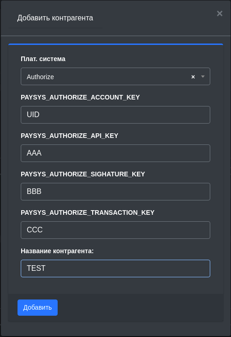
Task: Click the PAYSYS_AUTHORIZE_SIGHATURE_KEY label
Action: coord(83,174)
